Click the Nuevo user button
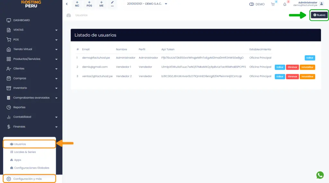The image size is (329, 183). pyautogui.click(x=319, y=15)
